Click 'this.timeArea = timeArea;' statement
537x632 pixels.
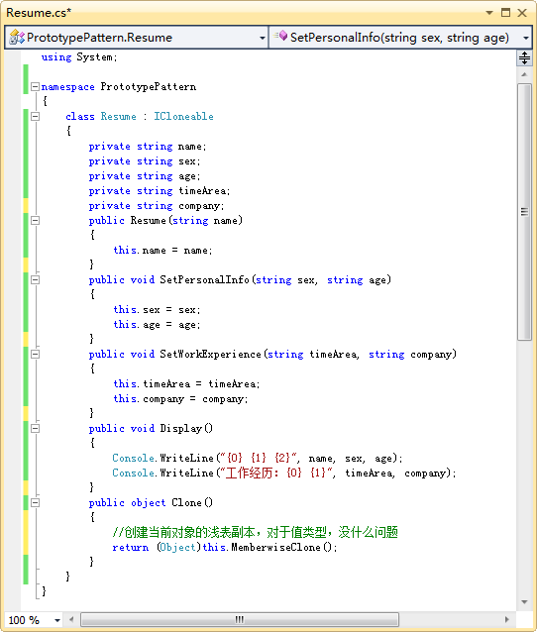pyautogui.click(x=186, y=383)
